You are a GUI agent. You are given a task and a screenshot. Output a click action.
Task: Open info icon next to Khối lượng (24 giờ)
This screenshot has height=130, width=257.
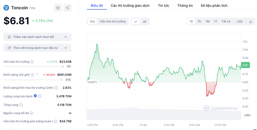[32, 75]
